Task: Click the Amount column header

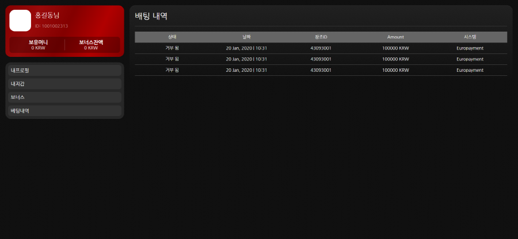Action: 395,37
